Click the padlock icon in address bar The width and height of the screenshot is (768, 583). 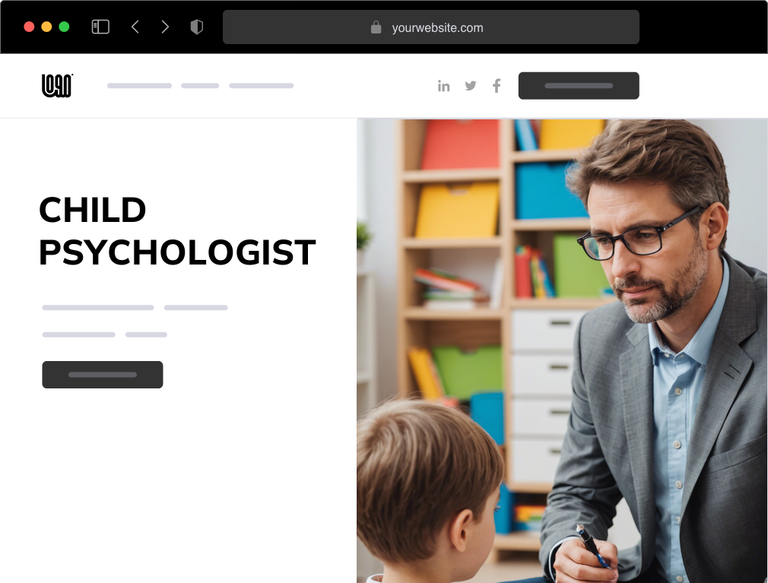tap(376, 27)
